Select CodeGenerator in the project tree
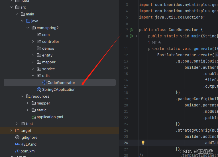Viewport: 218px width, 157px height. pyautogui.click(x=60, y=82)
